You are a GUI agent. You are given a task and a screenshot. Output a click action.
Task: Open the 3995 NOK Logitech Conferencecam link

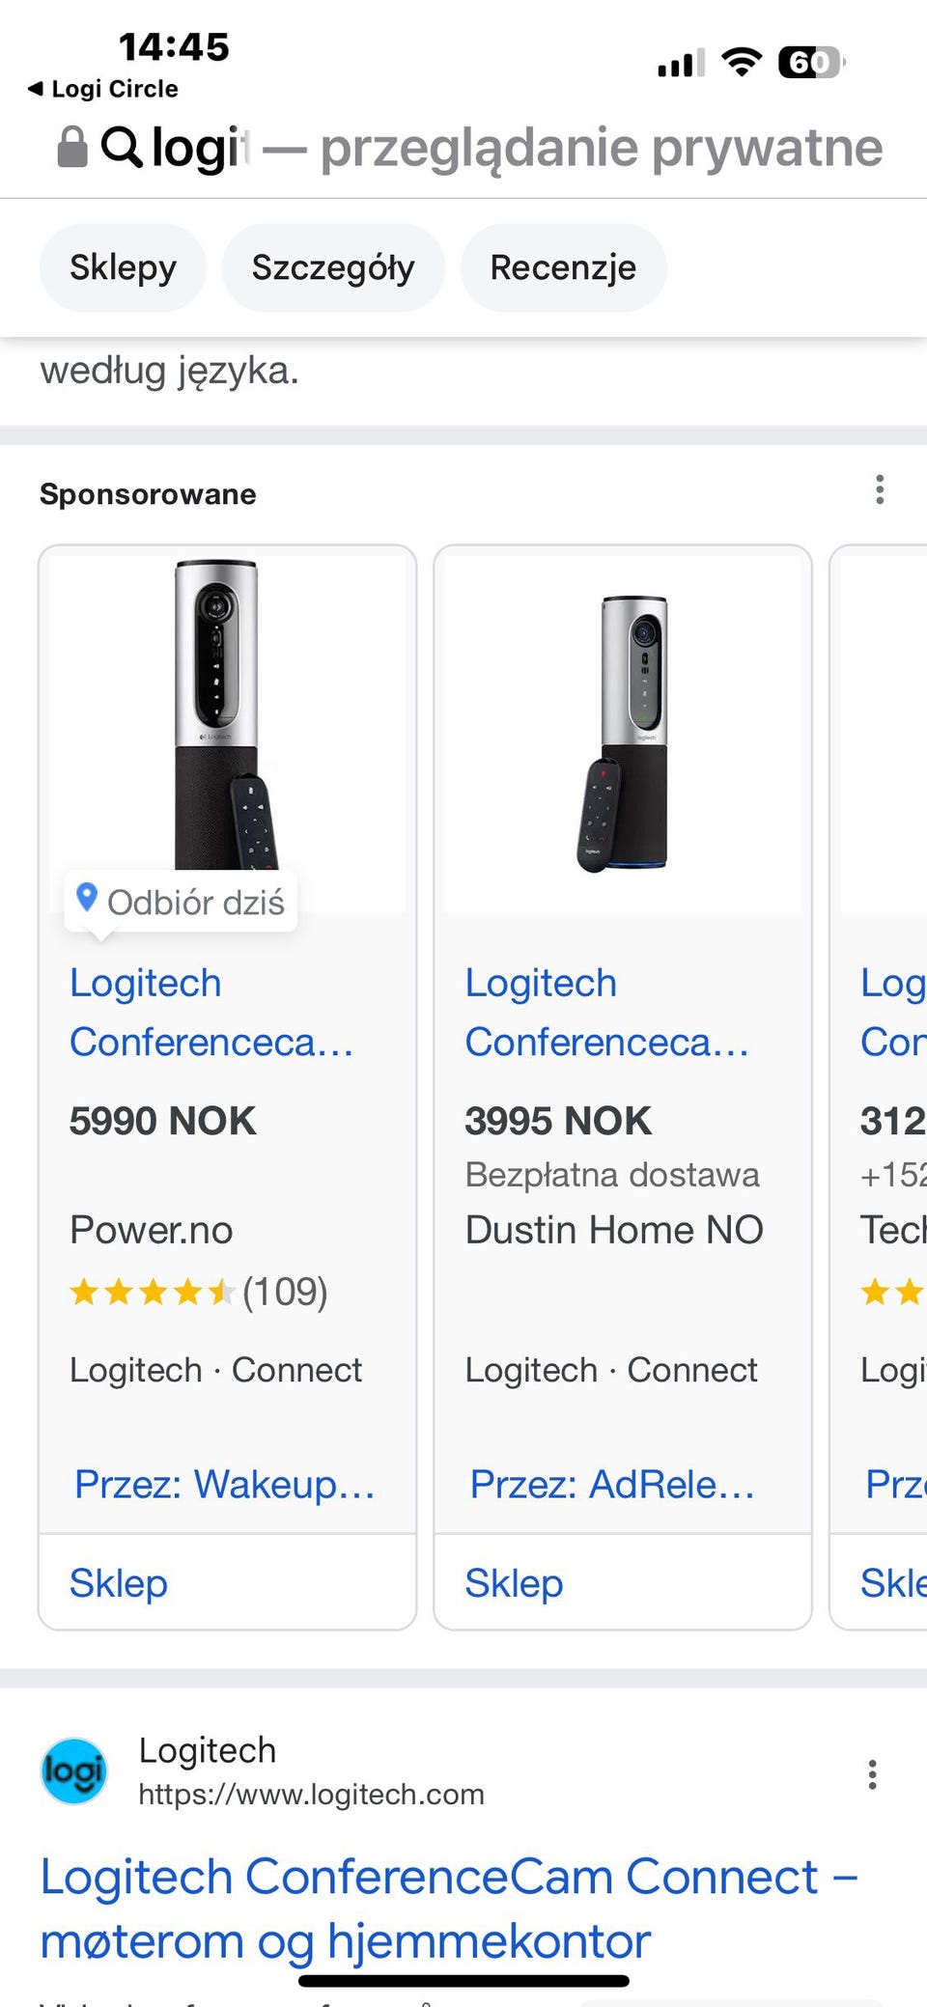(606, 1012)
